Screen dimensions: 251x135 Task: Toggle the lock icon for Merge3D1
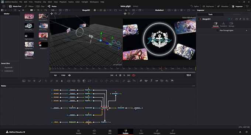pos(244,19)
